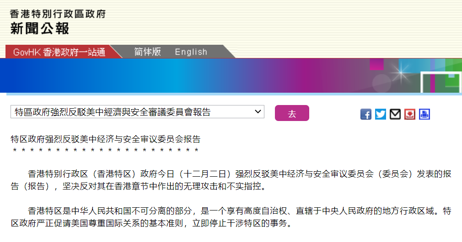Click the dropdown chevron arrow beside the release title
Viewport: 462px width, 242px height.
(258, 111)
